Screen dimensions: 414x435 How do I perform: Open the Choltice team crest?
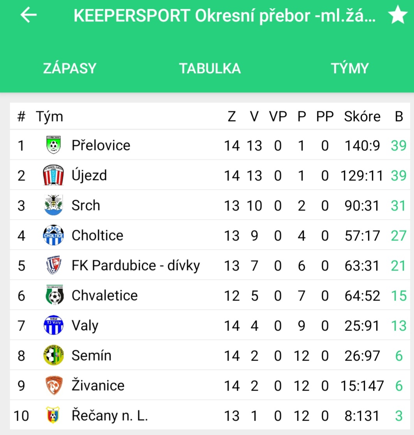point(53,235)
